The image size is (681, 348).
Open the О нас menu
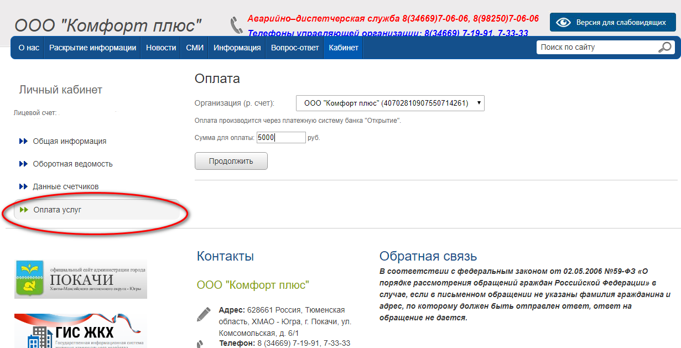tap(29, 48)
